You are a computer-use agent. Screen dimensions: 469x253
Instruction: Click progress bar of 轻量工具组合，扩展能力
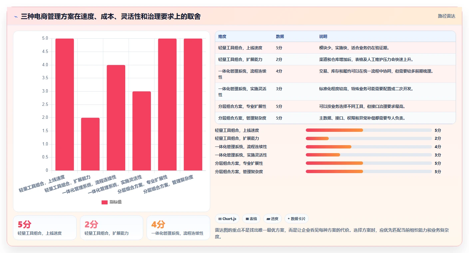point(369,138)
